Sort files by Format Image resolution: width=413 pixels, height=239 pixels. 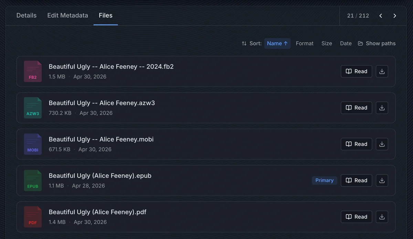tap(305, 43)
